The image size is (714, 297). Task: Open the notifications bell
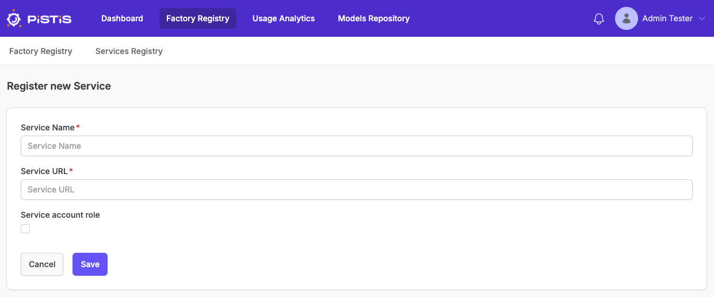[599, 18]
